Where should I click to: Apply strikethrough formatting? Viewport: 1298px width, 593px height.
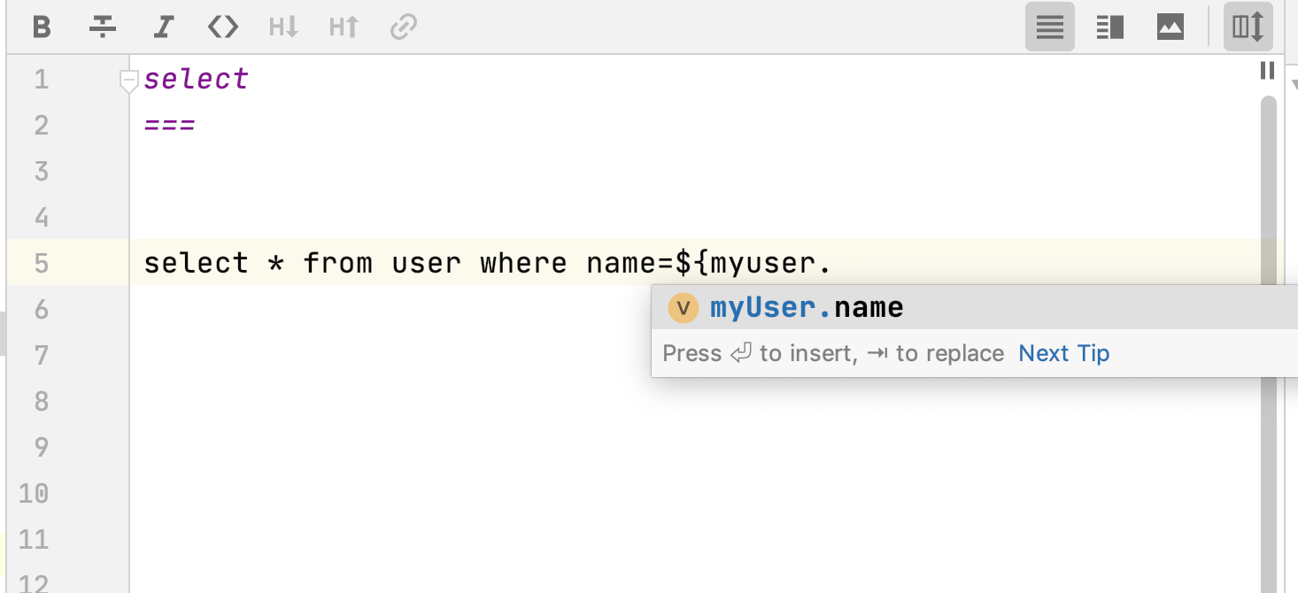(103, 27)
